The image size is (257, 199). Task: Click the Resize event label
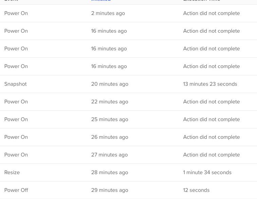[x=12, y=172]
